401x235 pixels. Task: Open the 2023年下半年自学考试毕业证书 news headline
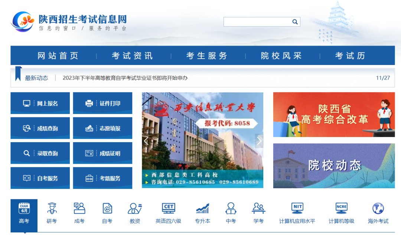pos(125,78)
